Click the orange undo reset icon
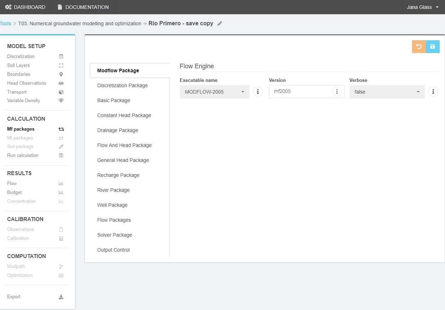 pos(419,47)
